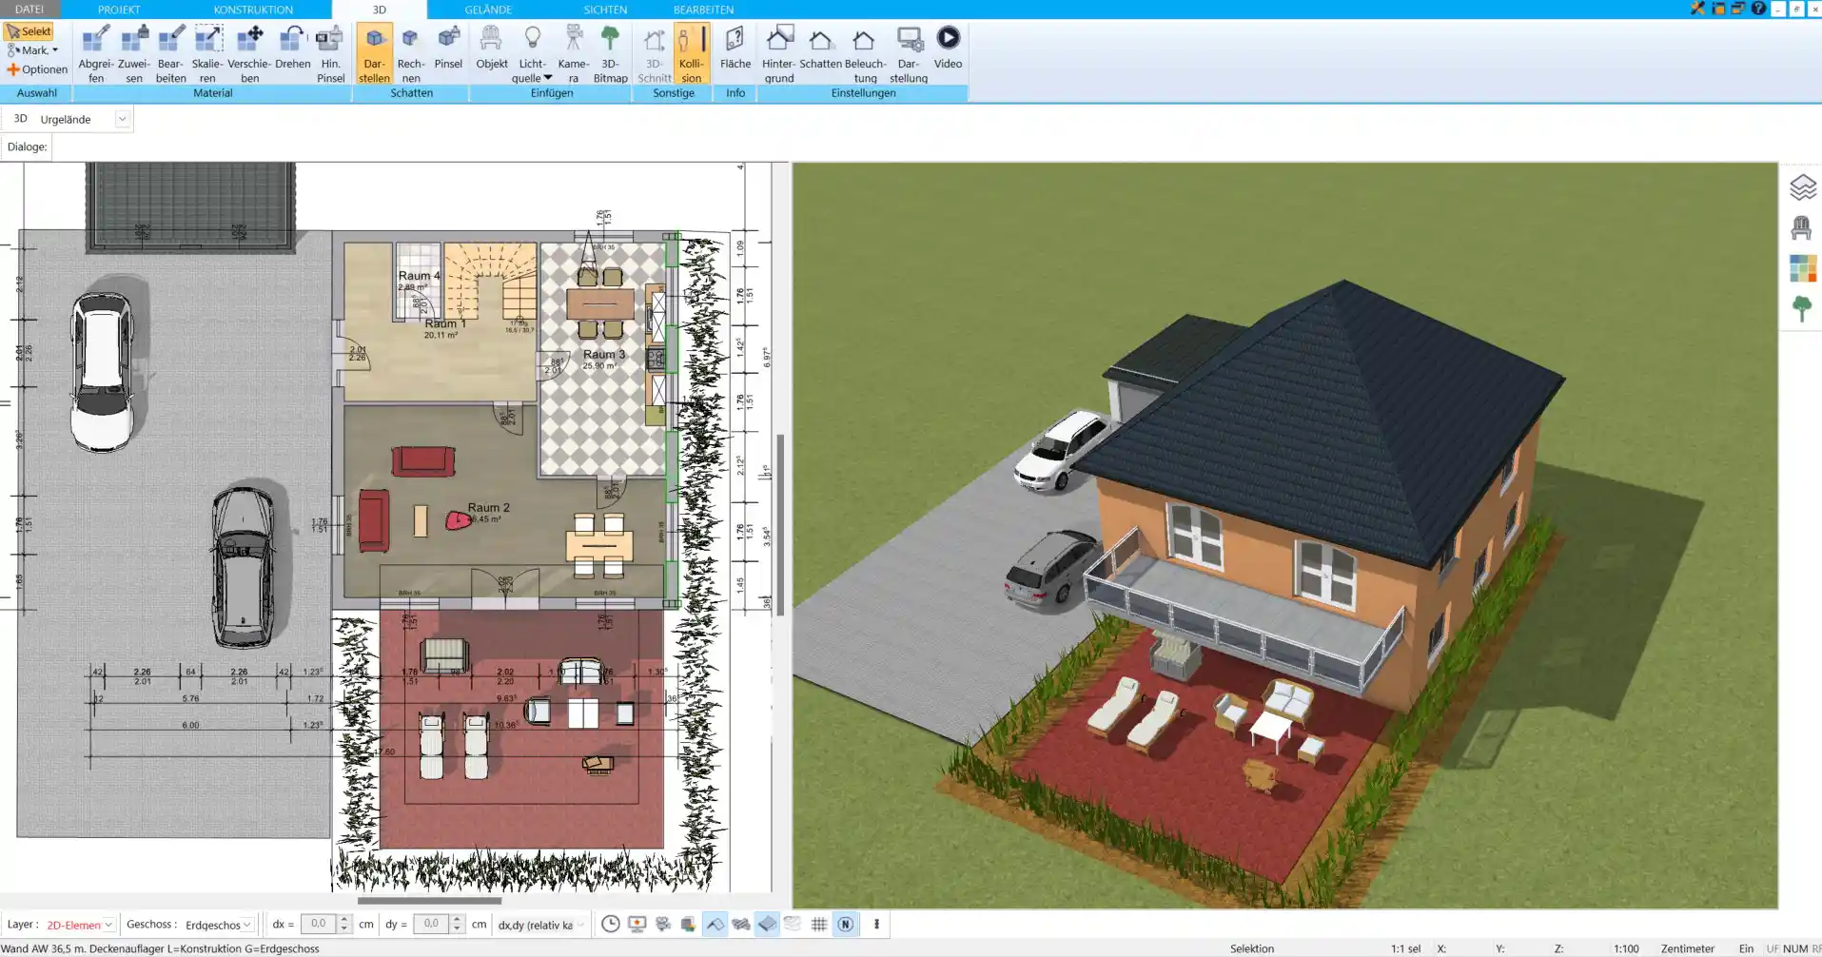Image resolution: width=1822 pixels, height=957 pixels.
Task: Decrease the dy value with stepper down
Action: pos(458,928)
